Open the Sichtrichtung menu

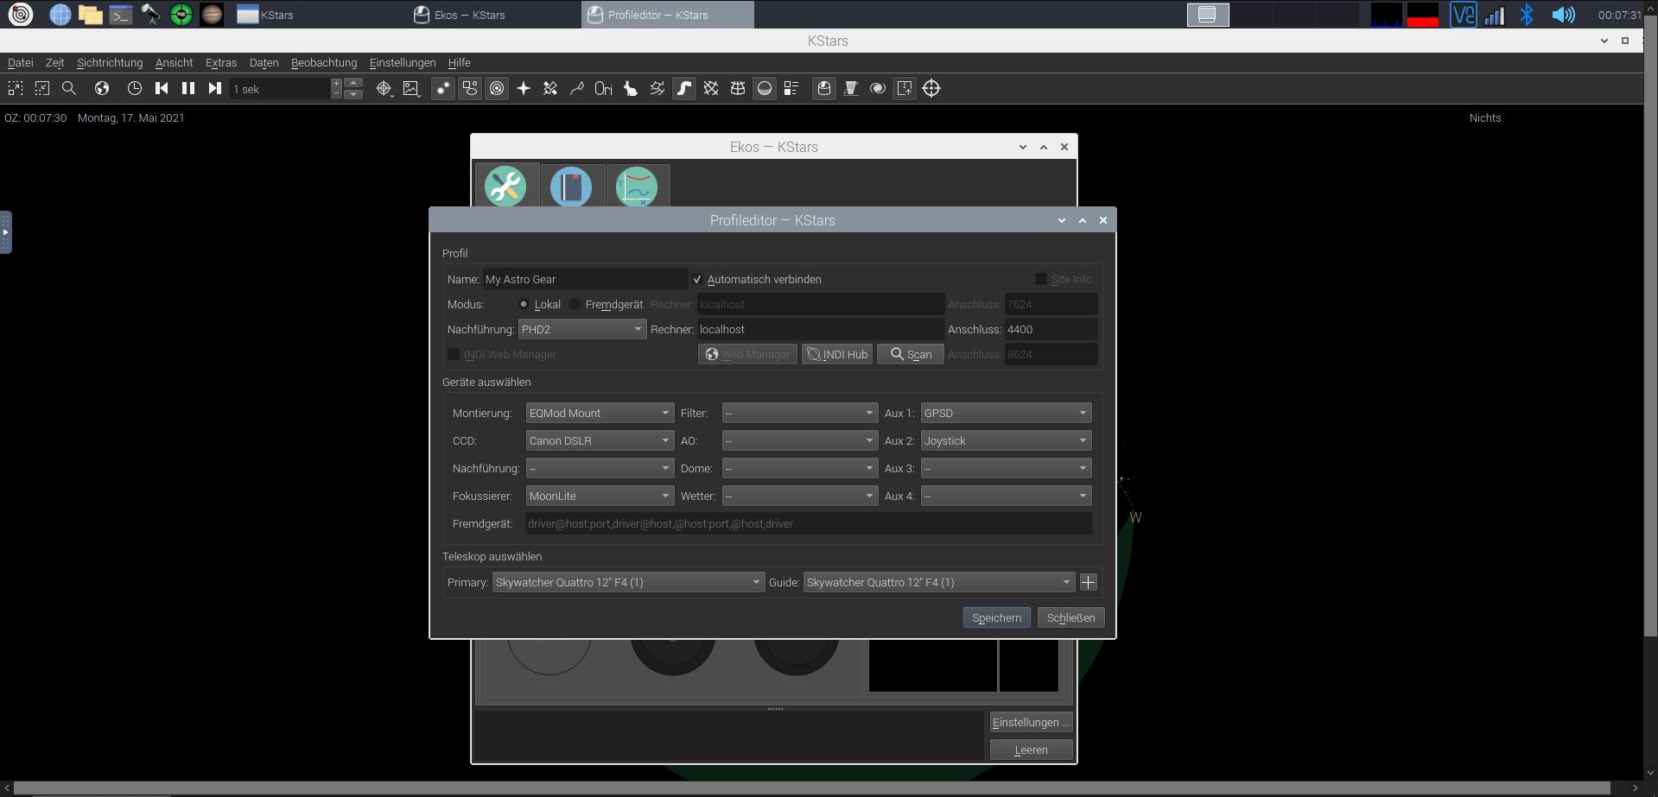pos(110,62)
